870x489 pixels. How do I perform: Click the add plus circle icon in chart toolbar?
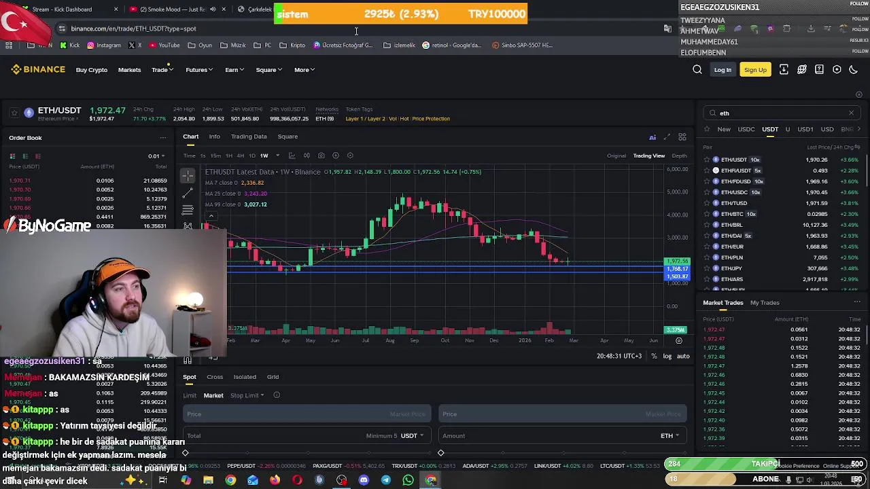[x=335, y=156]
